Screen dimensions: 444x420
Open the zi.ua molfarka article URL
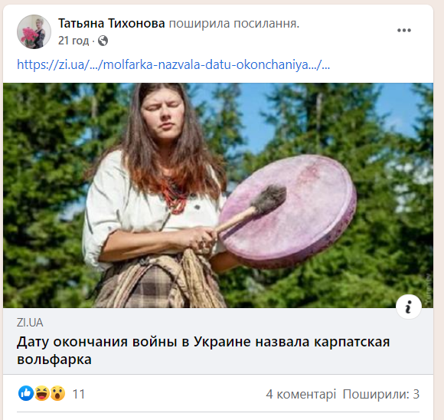pyautogui.click(x=173, y=64)
